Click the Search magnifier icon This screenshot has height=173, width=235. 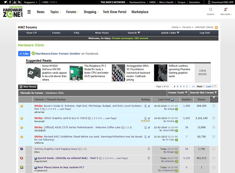coord(211,10)
